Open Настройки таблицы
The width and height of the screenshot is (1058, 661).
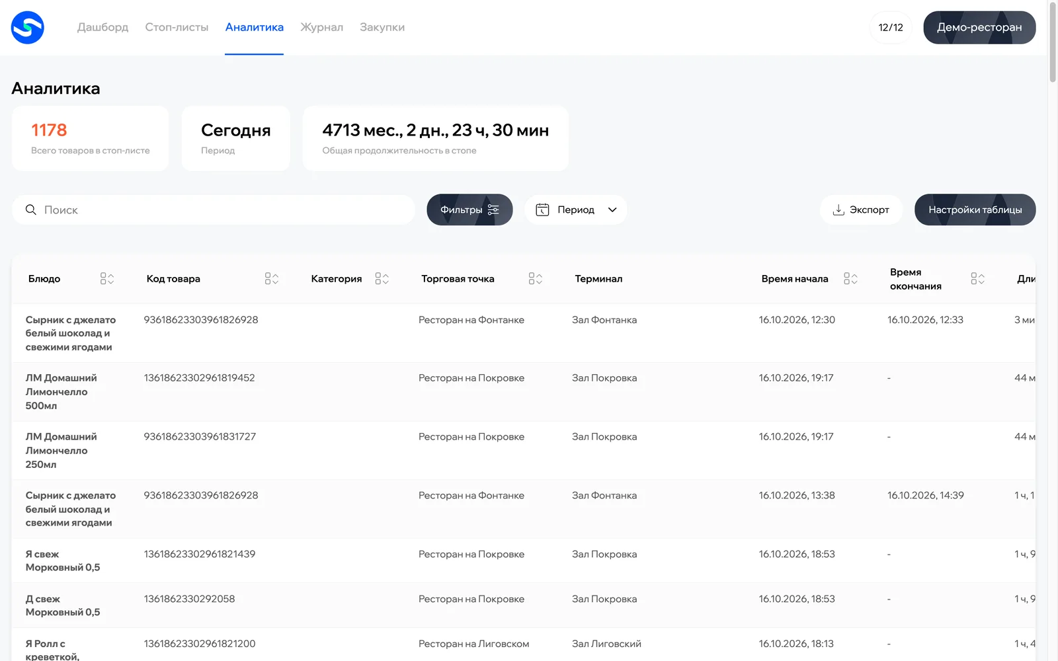click(975, 210)
